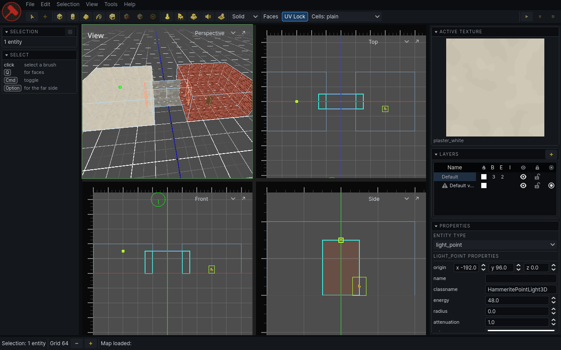Toggle Faces selection mode
Image resolution: width=561 pixels, height=350 pixels.
(271, 17)
